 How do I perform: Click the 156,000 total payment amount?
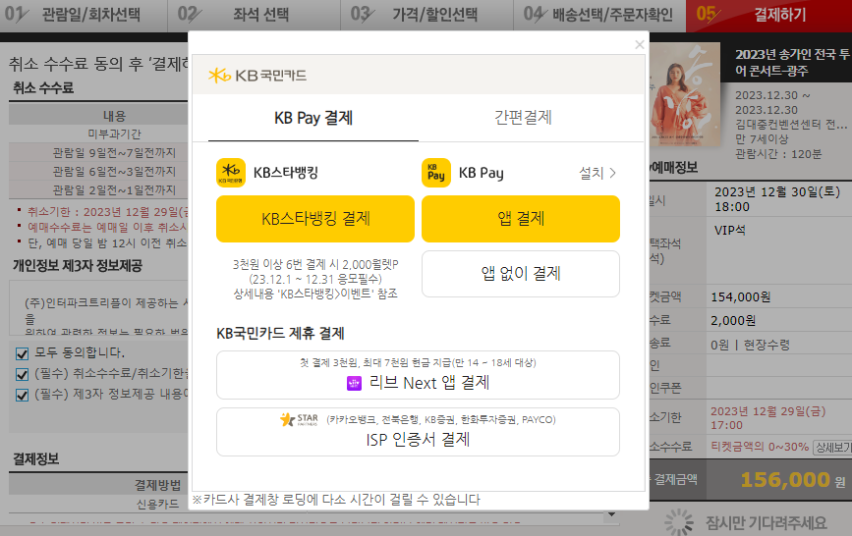(x=785, y=479)
